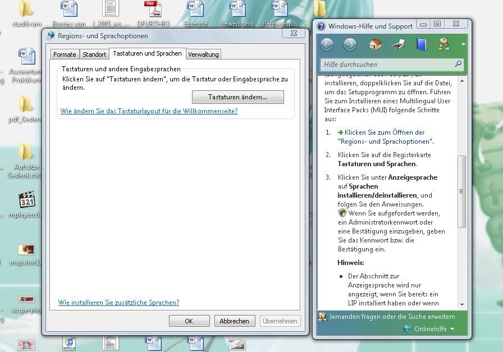
Task: Click the search magnifier in help window
Action: click(x=458, y=64)
